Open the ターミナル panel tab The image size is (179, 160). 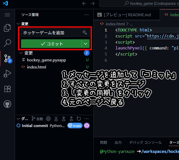click(x=174, y=143)
